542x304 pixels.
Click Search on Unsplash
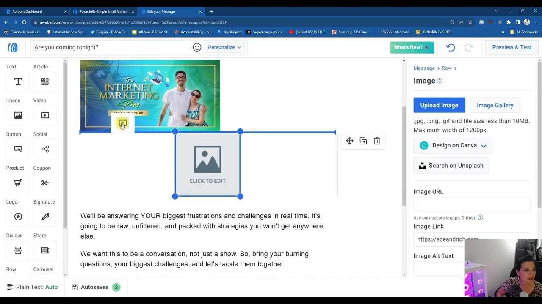(x=451, y=166)
